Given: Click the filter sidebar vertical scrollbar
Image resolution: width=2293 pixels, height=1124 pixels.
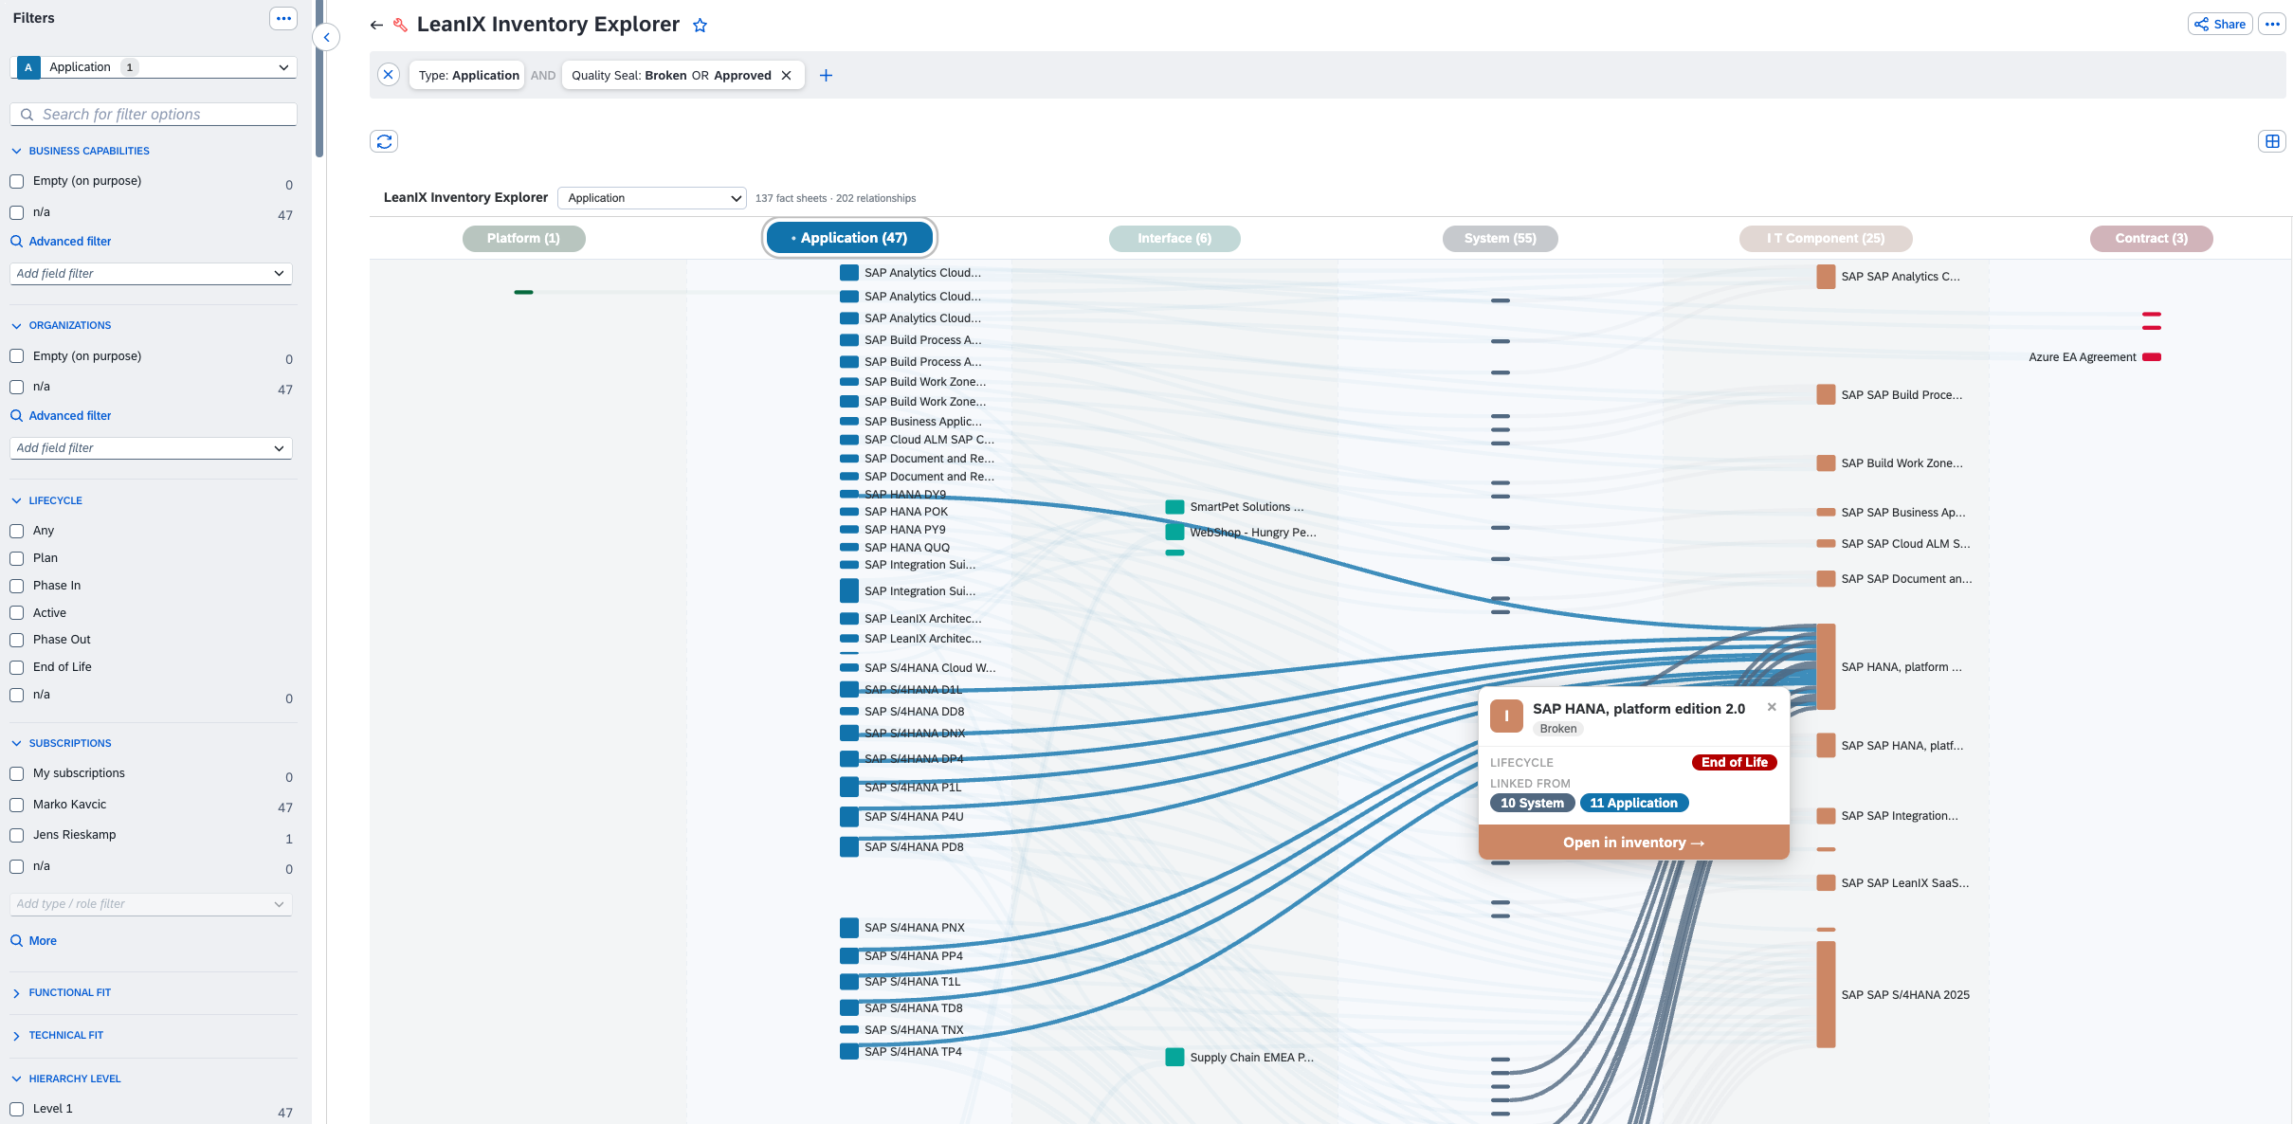Looking at the screenshot, I should point(319,79).
